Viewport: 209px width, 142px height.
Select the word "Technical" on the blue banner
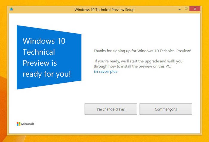click(39, 52)
